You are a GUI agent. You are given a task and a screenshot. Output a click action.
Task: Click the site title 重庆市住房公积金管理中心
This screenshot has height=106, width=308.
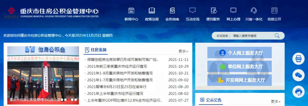[59, 11]
